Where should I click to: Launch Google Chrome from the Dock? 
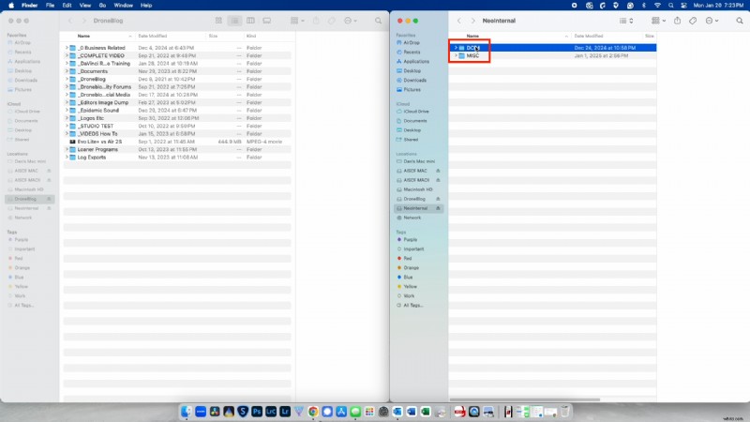tap(313, 412)
